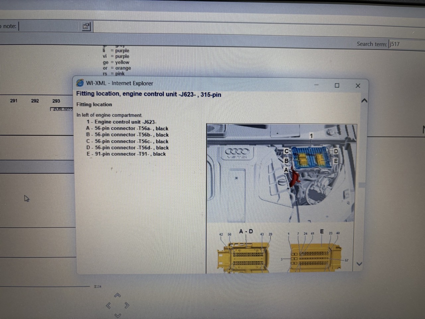This screenshot has height=319, width=425.
Task: Click the down navigation arrow below the diagram
Action: click(x=118, y=315)
